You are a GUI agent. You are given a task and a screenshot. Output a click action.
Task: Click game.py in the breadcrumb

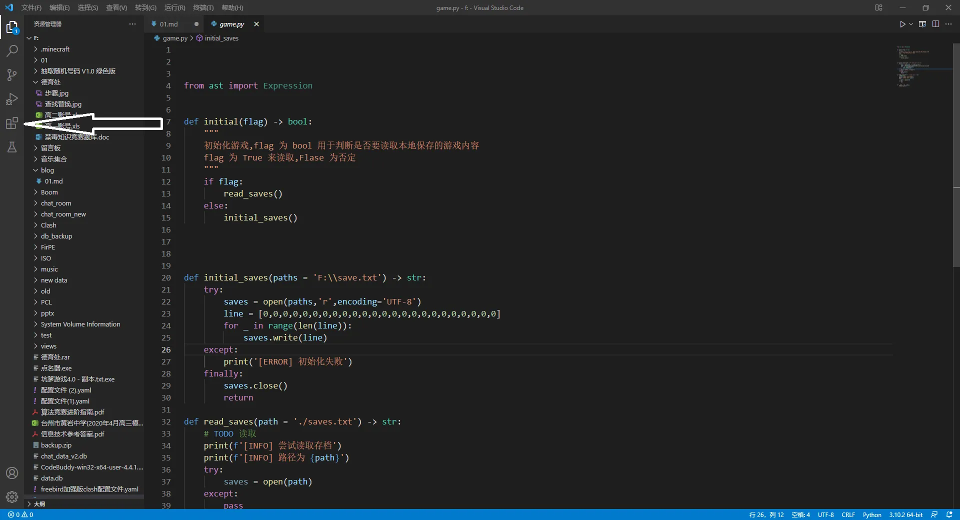pyautogui.click(x=175, y=38)
